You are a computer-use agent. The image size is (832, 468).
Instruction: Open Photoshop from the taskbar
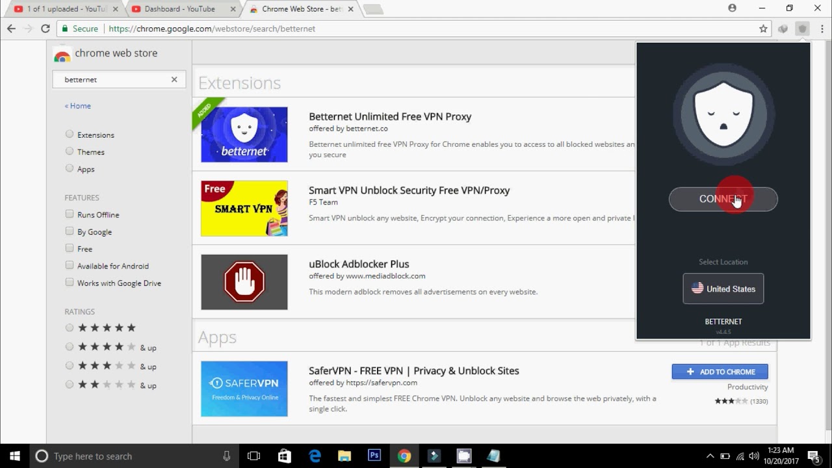point(374,456)
